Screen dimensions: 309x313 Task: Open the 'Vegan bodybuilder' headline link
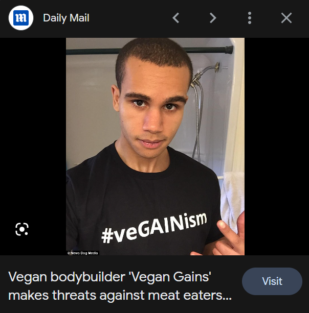(109, 277)
